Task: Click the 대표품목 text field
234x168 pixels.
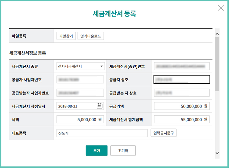Action: 102,133
